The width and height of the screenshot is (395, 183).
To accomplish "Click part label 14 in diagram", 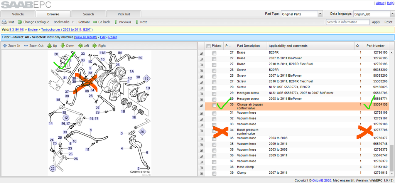I will 51,123.
